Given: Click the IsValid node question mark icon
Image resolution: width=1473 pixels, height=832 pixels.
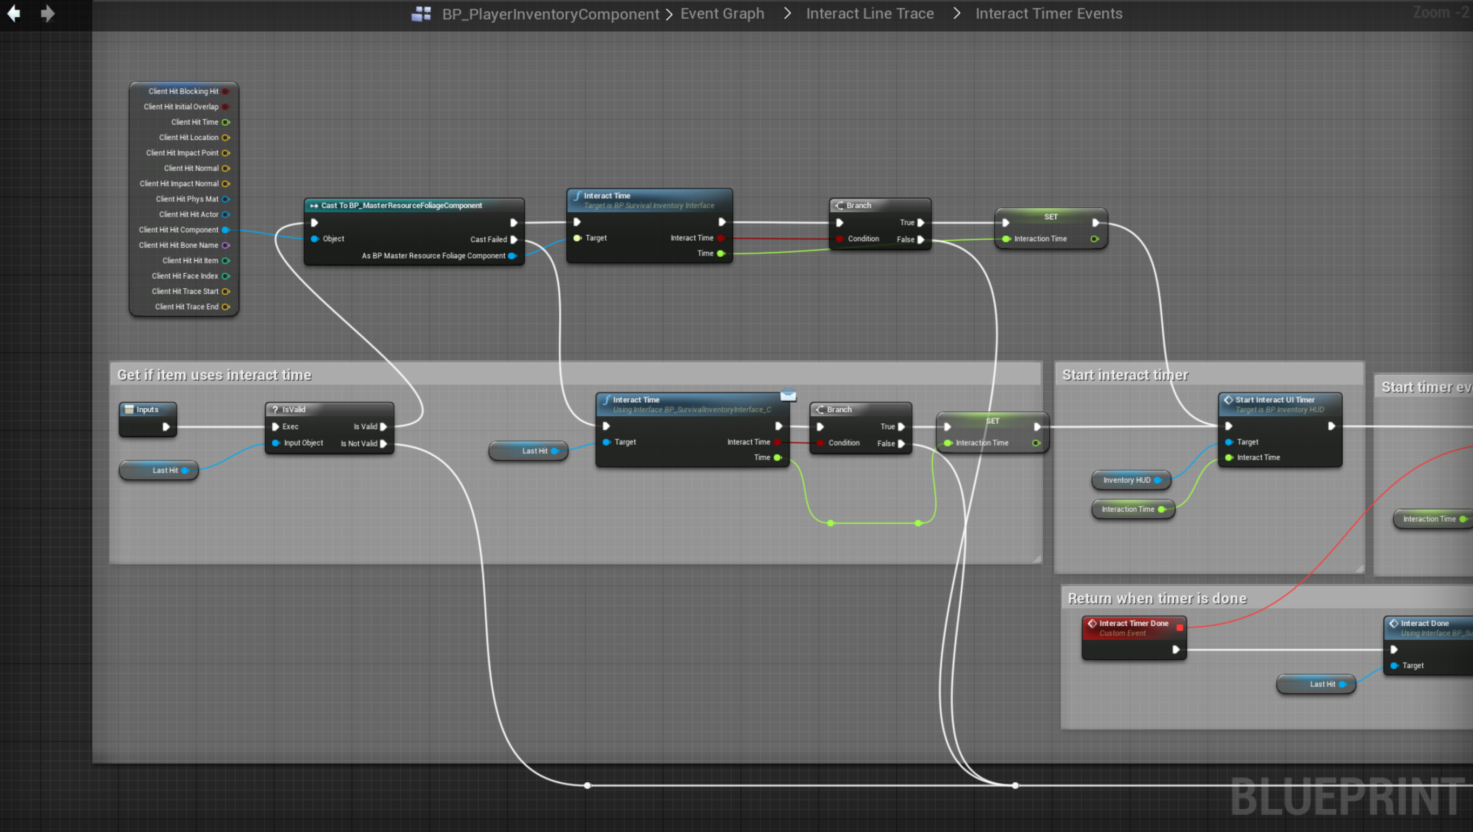Looking at the screenshot, I should pos(275,410).
